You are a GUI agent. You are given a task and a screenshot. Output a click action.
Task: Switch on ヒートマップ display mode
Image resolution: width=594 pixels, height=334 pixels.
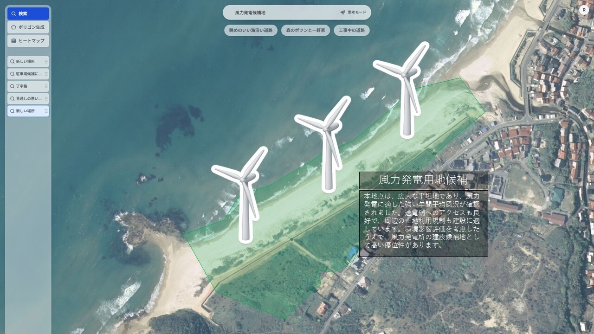pyautogui.click(x=29, y=41)
